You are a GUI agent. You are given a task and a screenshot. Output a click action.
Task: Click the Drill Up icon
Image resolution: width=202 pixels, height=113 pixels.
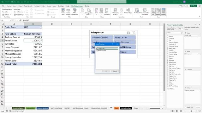(32, 12)
